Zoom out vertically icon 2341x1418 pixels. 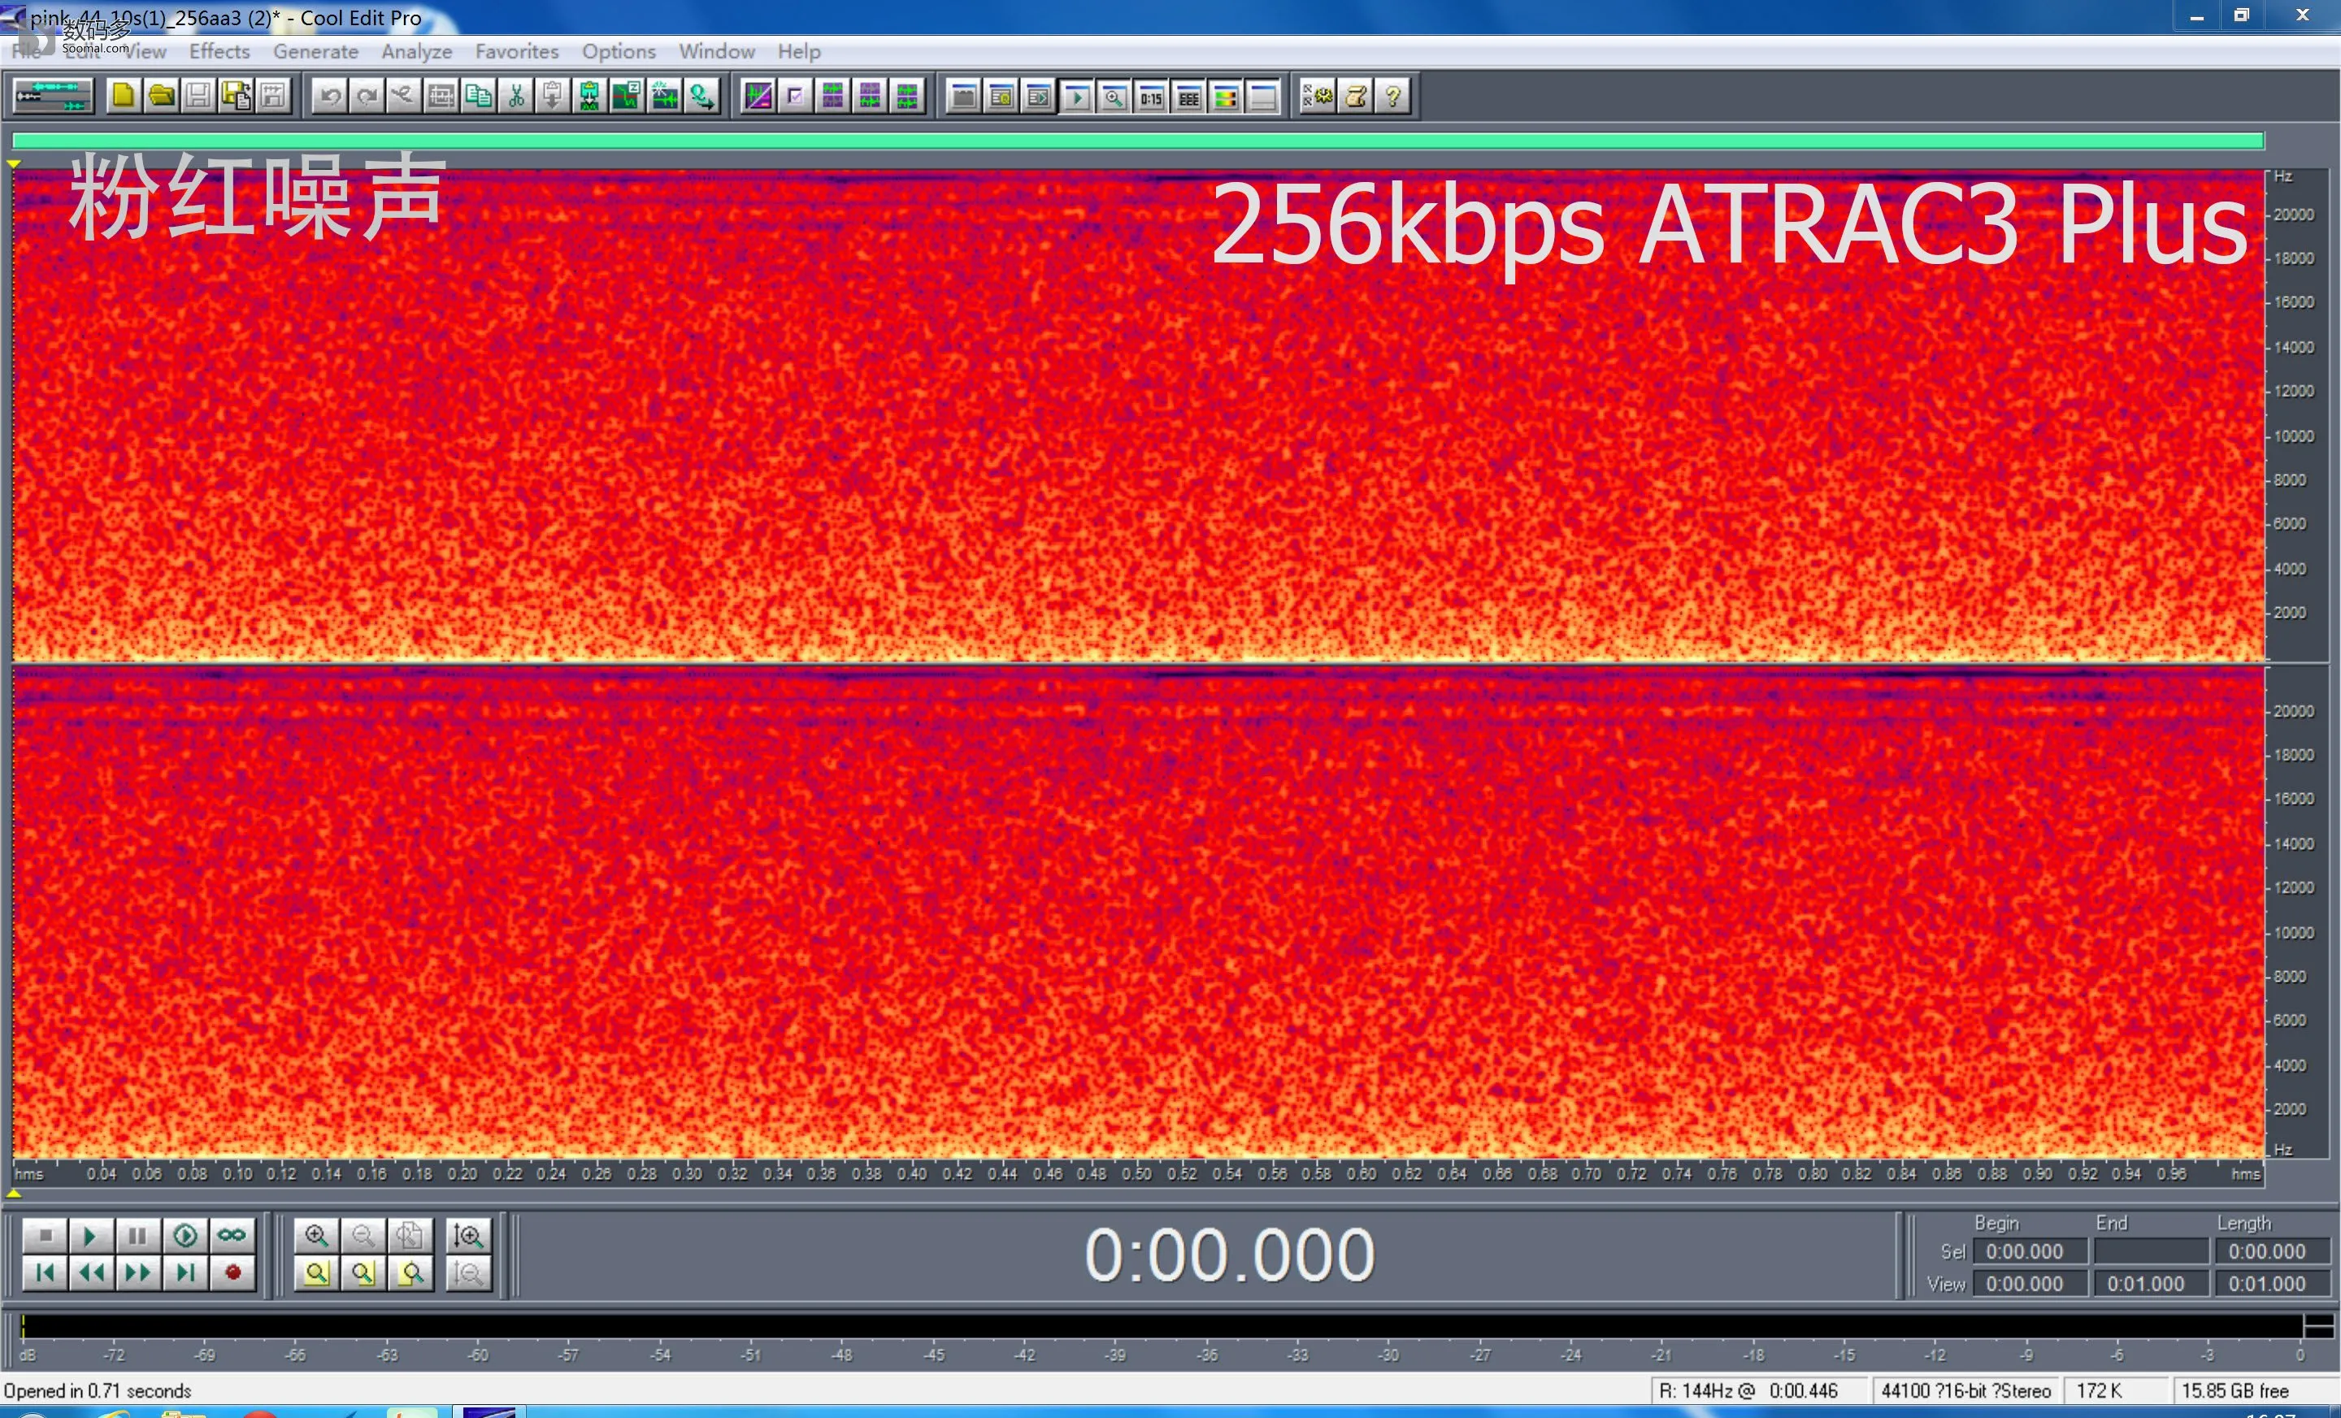pyautogui.click(x=467, y=1272)
